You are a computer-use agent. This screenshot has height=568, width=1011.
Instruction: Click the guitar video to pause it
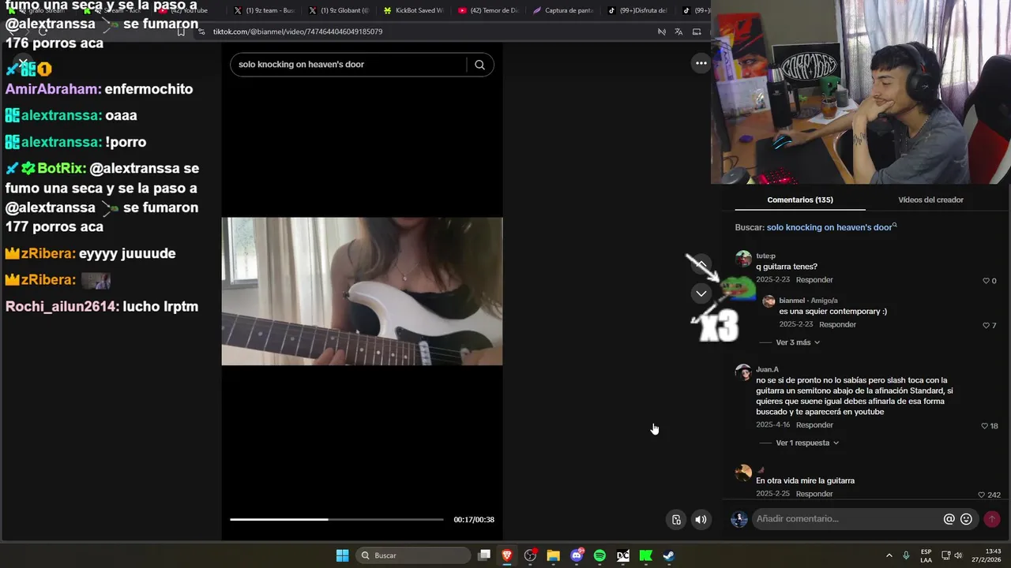click(362, 291)
